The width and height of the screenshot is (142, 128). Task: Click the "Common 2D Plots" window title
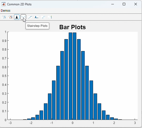[x=19, y=4]
